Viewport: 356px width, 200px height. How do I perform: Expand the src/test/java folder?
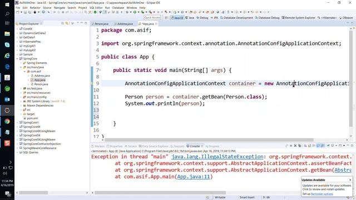21,89
